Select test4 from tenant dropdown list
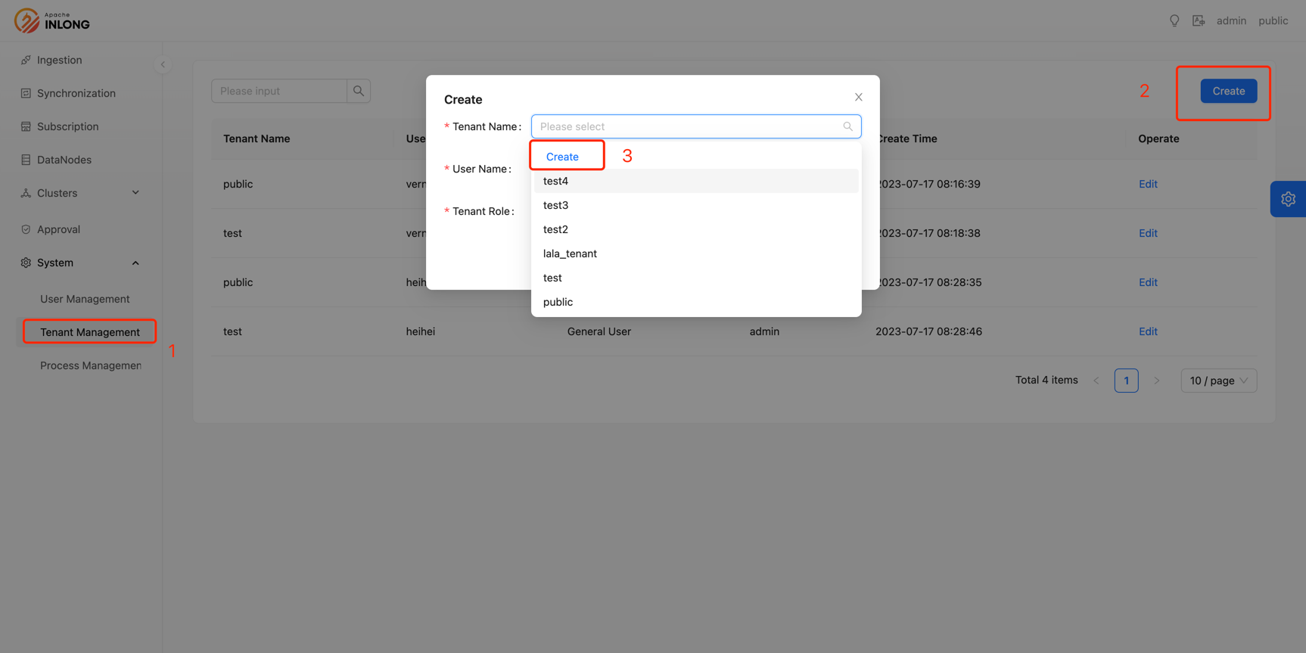The image size is (1306, 653). point(555,181)
